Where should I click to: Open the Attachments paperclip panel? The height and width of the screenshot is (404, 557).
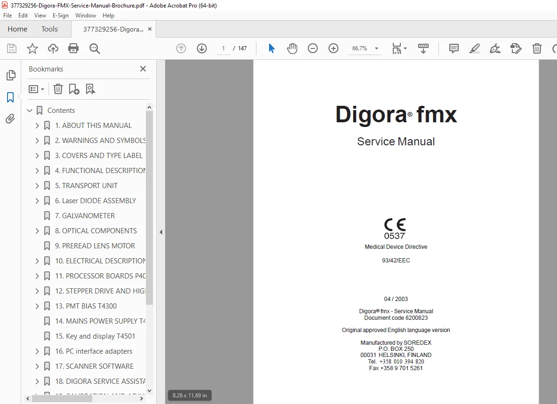pos(10,119)
